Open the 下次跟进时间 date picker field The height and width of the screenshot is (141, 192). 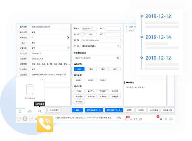click(97, 58)
